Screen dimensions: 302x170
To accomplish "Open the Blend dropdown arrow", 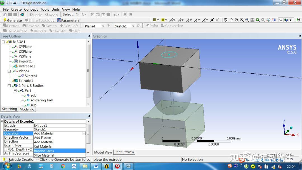I will (46, 31).
